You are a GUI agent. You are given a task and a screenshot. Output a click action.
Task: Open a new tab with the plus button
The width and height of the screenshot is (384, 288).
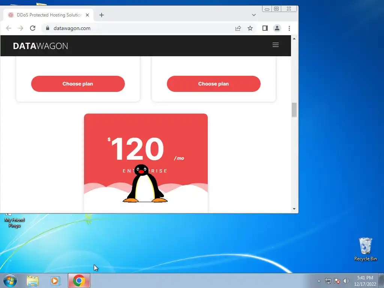pos(102,15)
